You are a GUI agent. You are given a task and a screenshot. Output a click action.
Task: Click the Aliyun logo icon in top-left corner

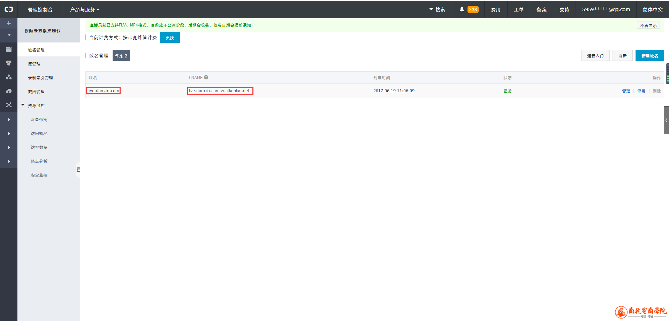(x=9, y=9)
